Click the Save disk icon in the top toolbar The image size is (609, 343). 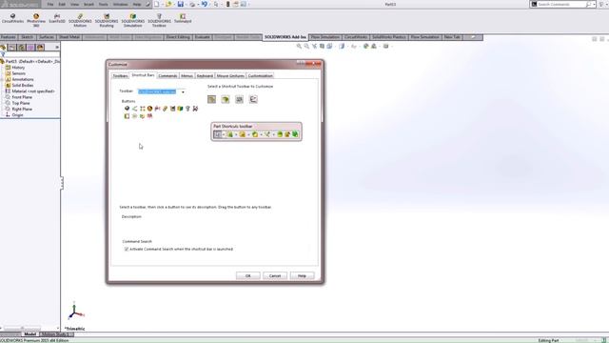pyautogui.click(x=180, y=4)
